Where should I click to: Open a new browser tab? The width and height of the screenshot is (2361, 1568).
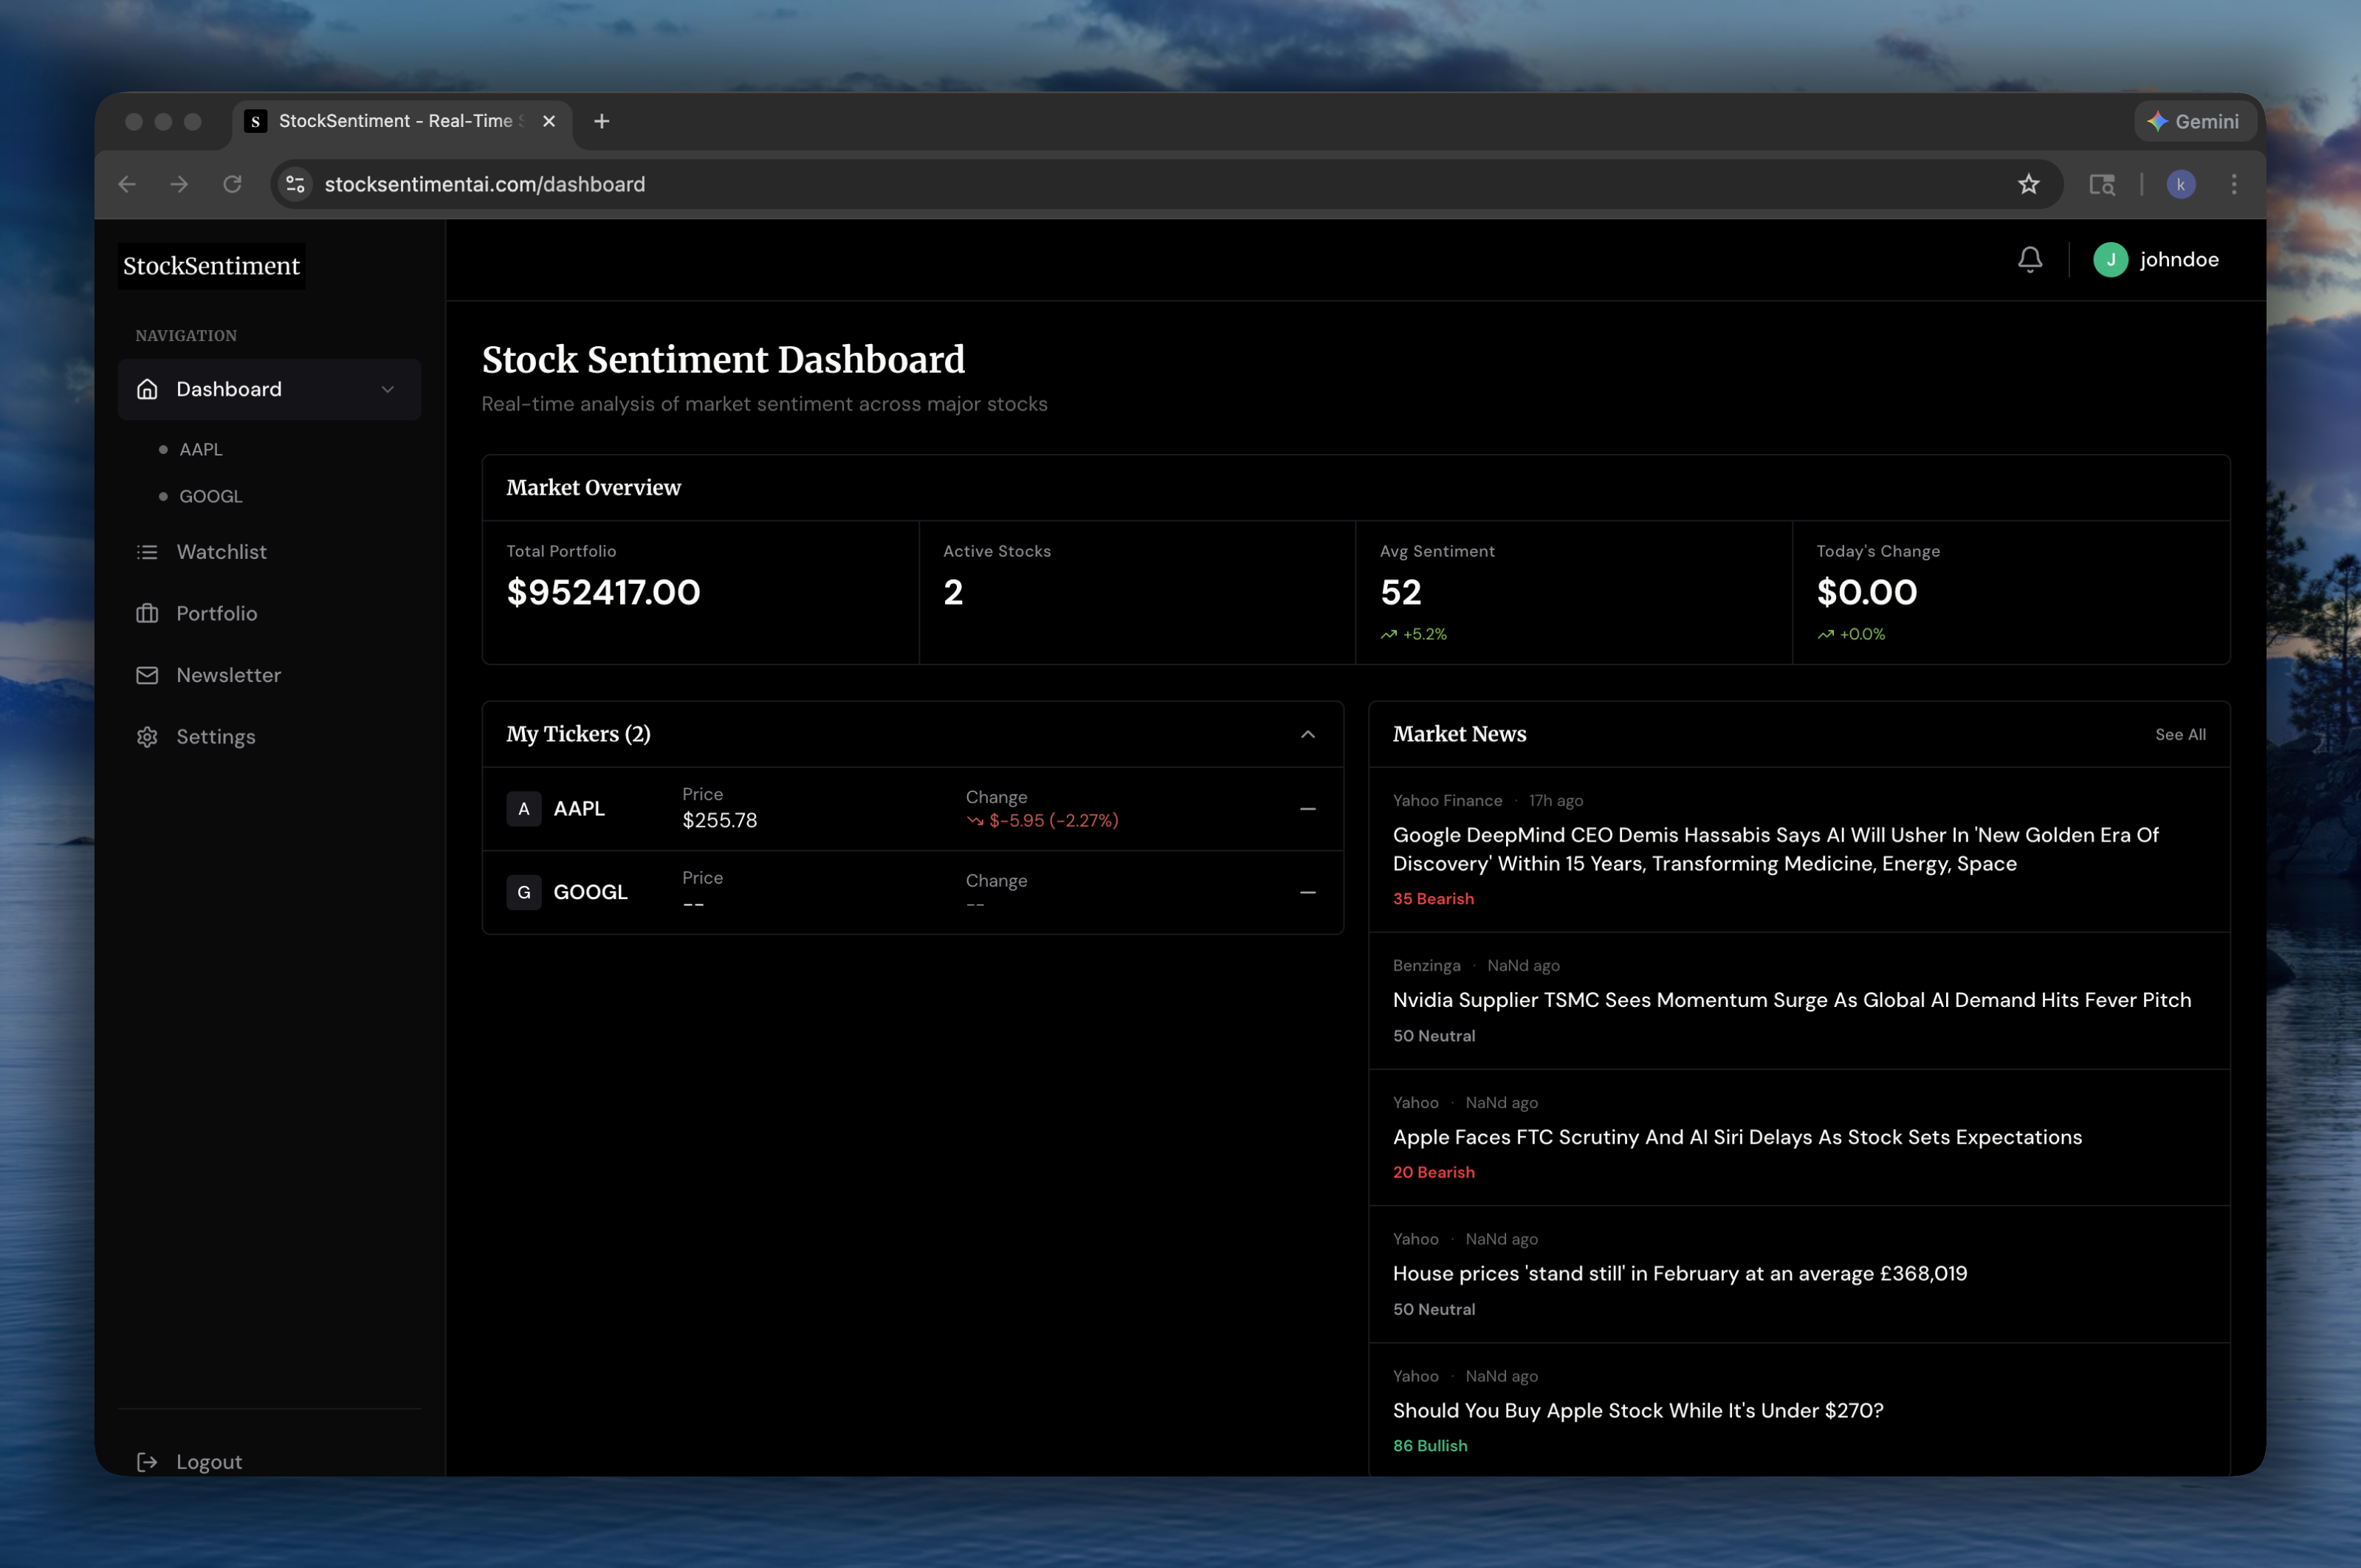point(601,121)
